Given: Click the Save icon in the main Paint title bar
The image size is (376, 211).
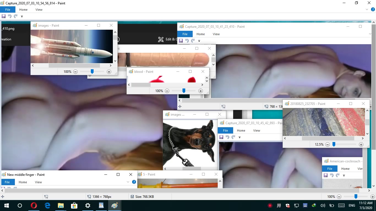Looking at the screenshot, I should 4,16.
